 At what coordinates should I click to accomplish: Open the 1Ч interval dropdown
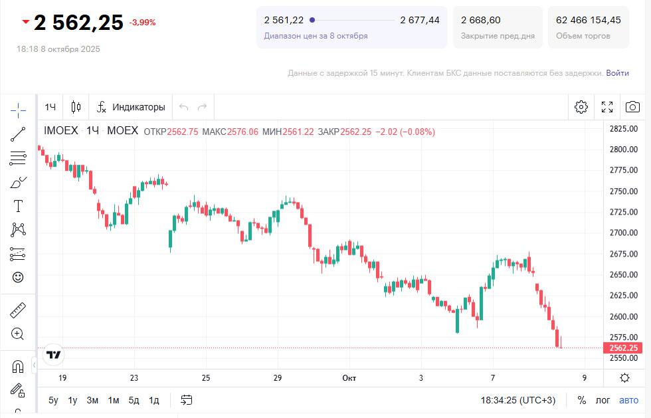(50, 107)
